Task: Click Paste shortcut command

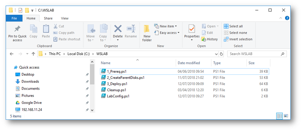Action: pyautogui.click(x=67, y=39)
